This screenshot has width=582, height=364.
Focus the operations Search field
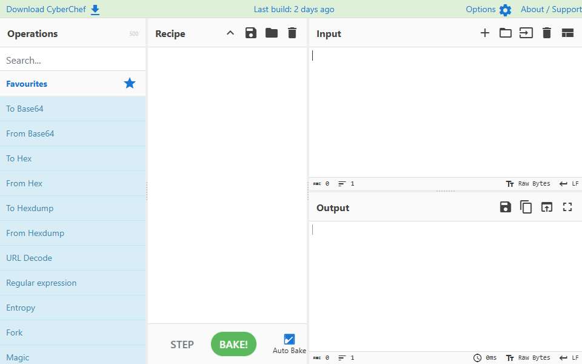(x=73, y=60)
